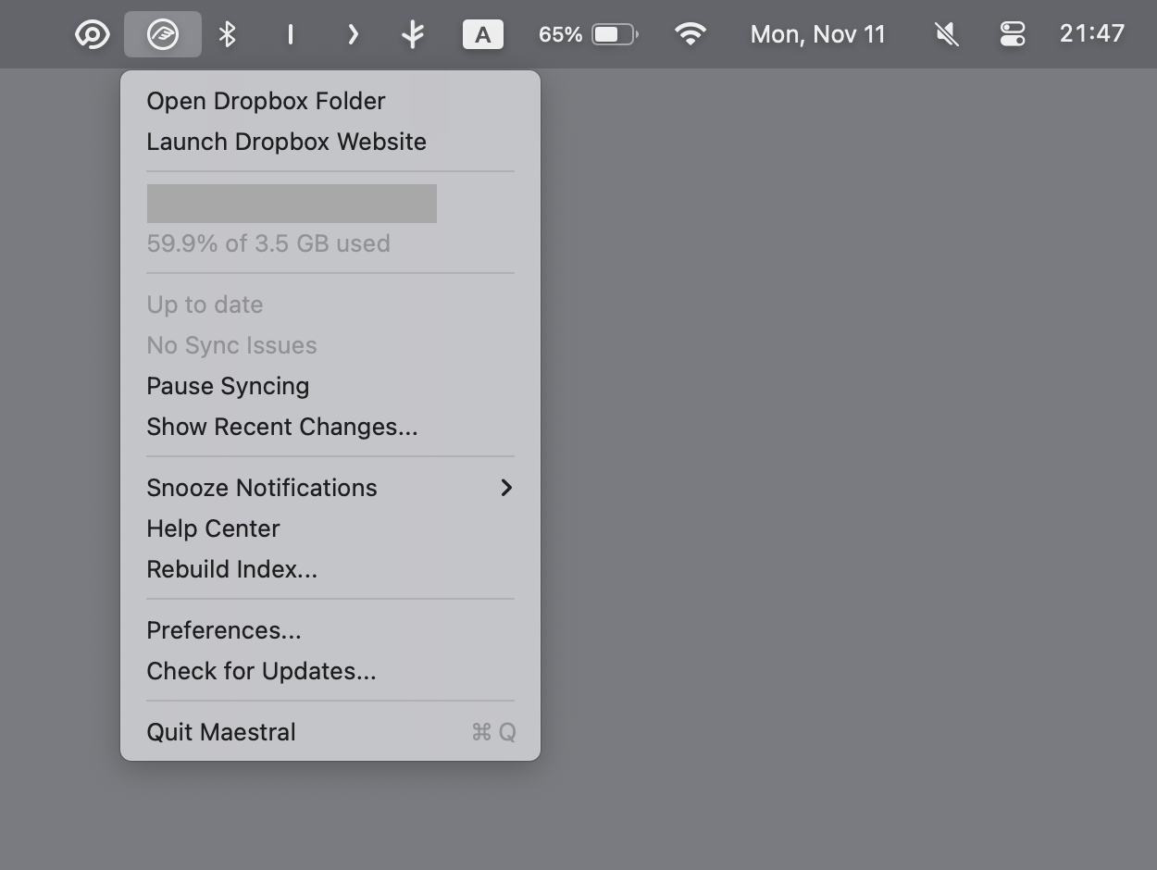Click the branch-shaped menu bar icon
Viewport: 1157px width, 870px height.
[413, 34]
